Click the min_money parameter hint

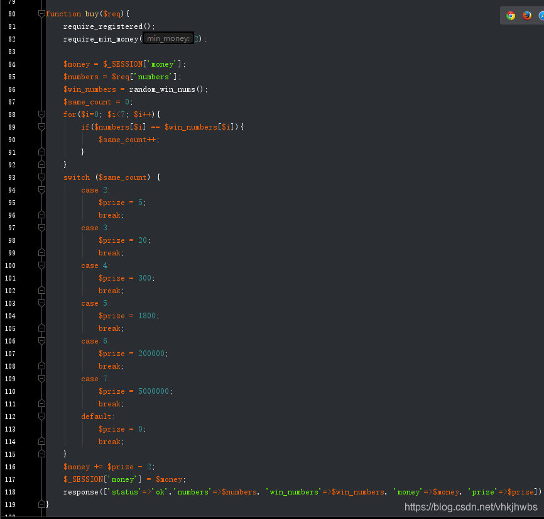point(168,39)
